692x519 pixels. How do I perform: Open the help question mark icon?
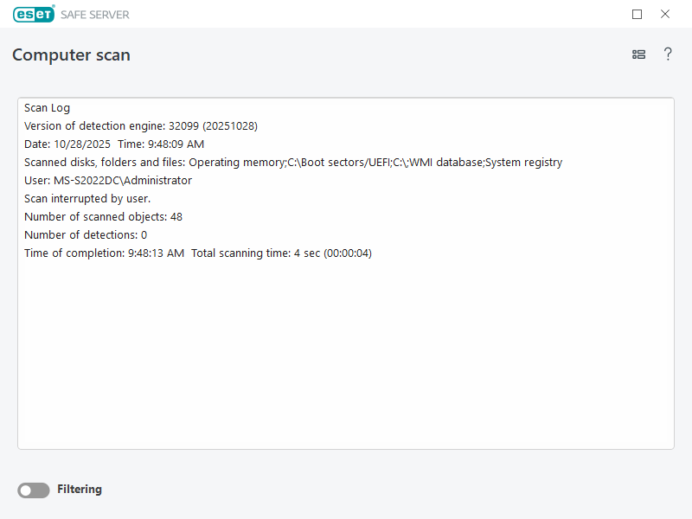668,54
